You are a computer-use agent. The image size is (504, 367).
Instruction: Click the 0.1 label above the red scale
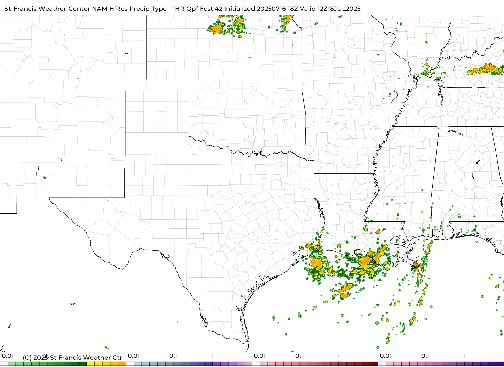tap(299, 356)
